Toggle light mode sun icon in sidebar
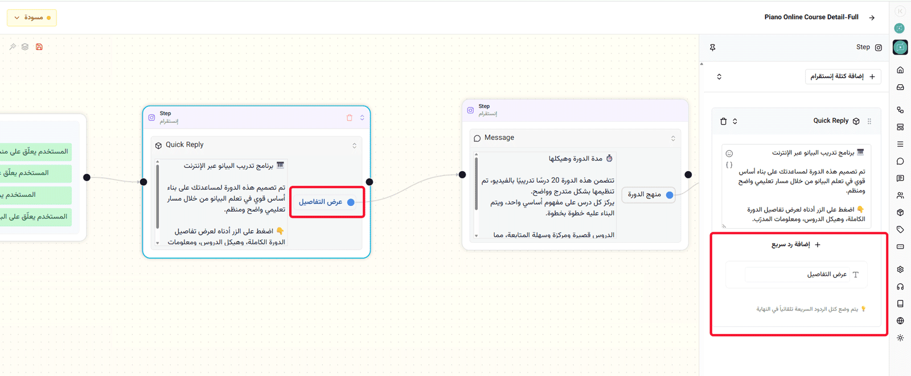 point(900,338)
